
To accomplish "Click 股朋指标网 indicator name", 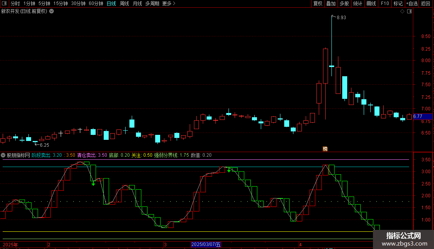I will click(x=18, y=155).
